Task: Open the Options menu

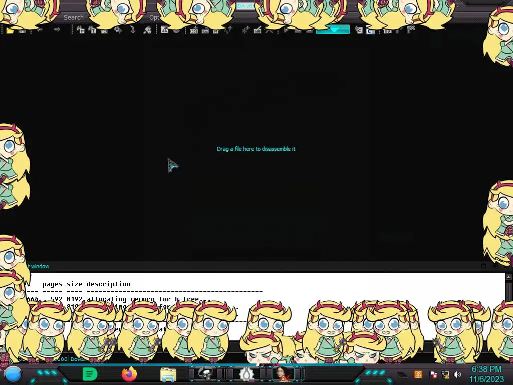Action: pos(154,18)
